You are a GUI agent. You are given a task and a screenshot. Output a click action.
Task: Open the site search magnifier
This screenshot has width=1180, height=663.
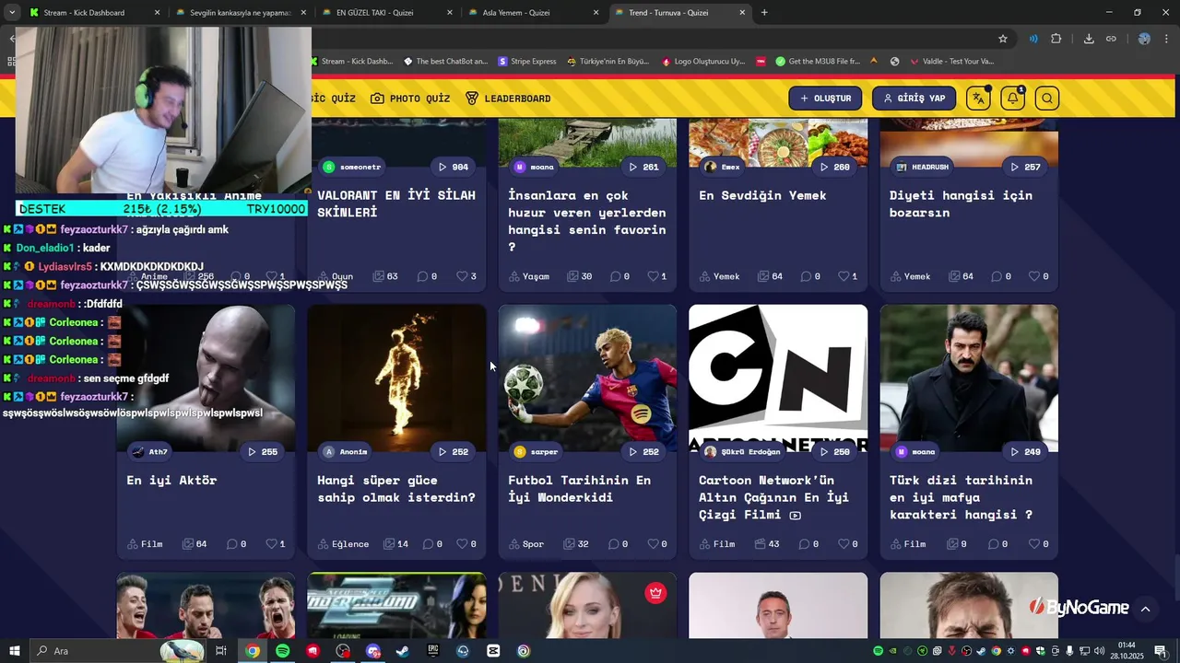coord(1046,99)
